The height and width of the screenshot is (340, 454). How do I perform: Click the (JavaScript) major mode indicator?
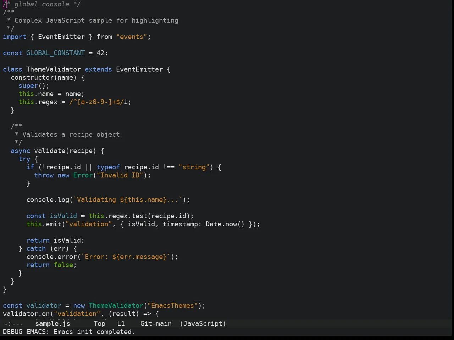pos(203,324)
